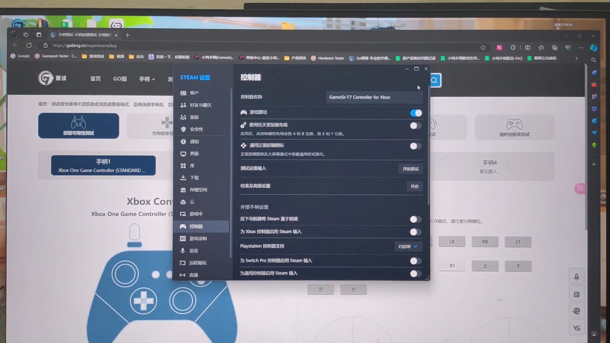This screenshot has height=343, width=610.
Task: Open the 摇杆回报率测试 gamepad icon
Action: pyautogui.click(x=514, y=124)
